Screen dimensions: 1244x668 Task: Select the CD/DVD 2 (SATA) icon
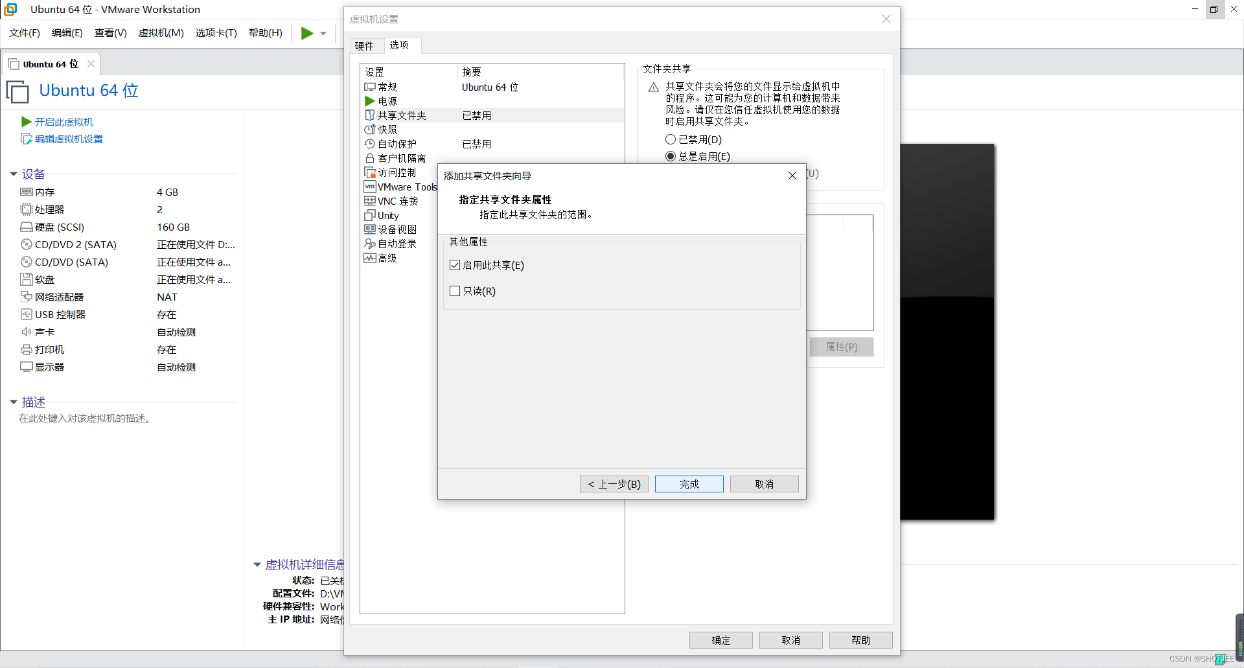click(x=27, y=244)
